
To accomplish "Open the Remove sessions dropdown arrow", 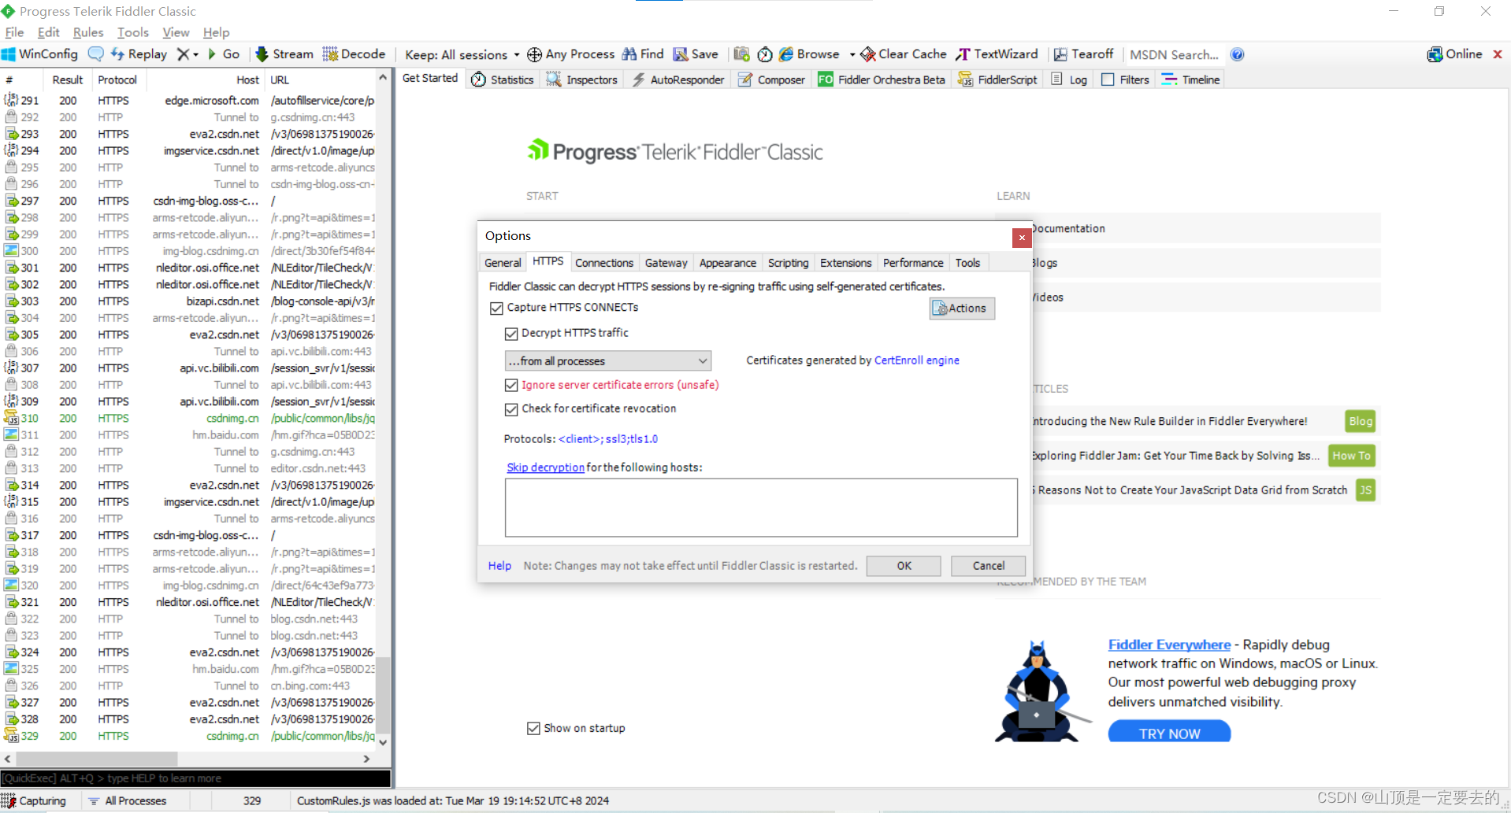I will point(195,54).
